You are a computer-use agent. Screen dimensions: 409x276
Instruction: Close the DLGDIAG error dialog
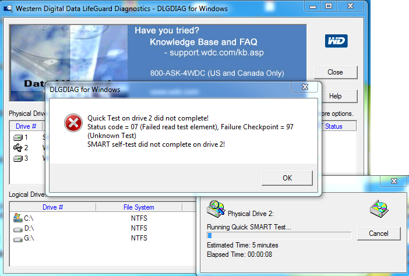click(x=305, y=87)
